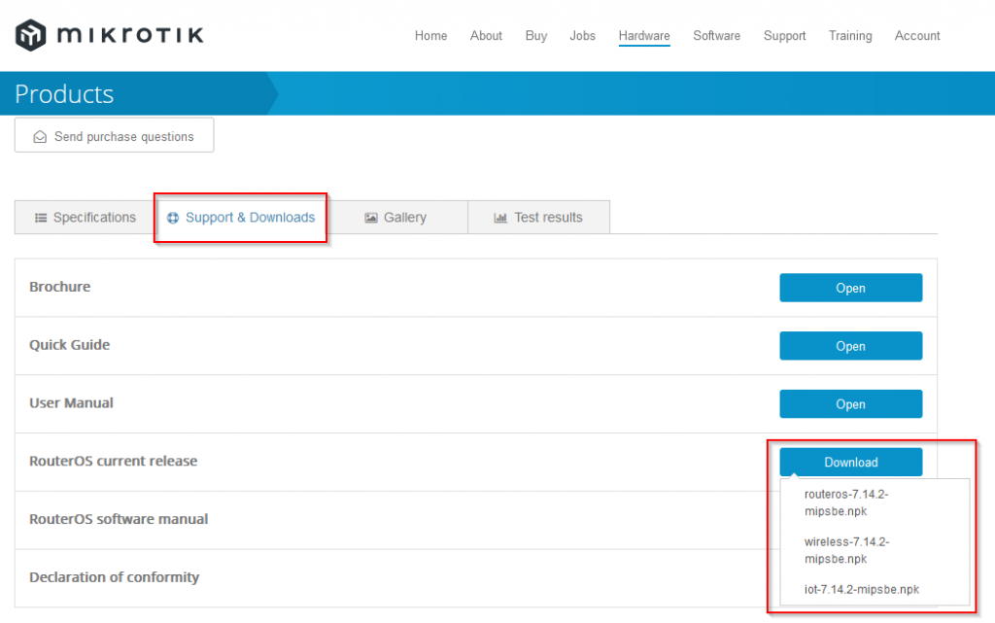Visit the Support menu link
The height and width of the screenshot is (623, 995).
(784, 36)
